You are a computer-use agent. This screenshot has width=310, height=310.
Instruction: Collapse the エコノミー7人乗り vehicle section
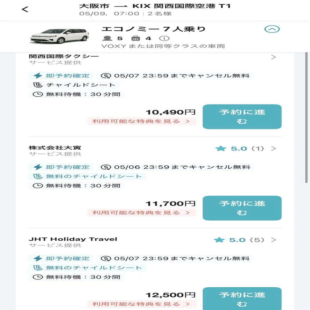pyautogui.click(x=272, y=29)
